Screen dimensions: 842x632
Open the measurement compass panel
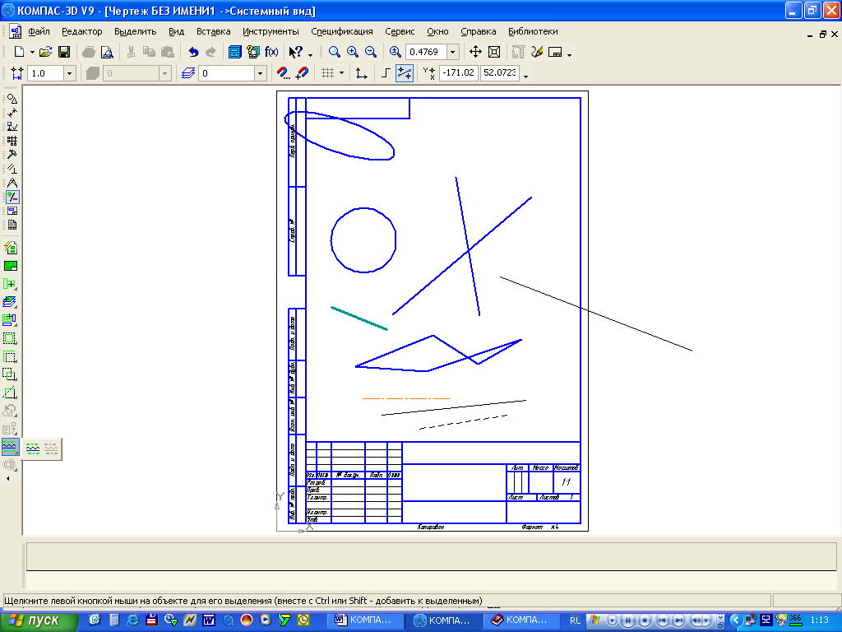click(12, 183)
